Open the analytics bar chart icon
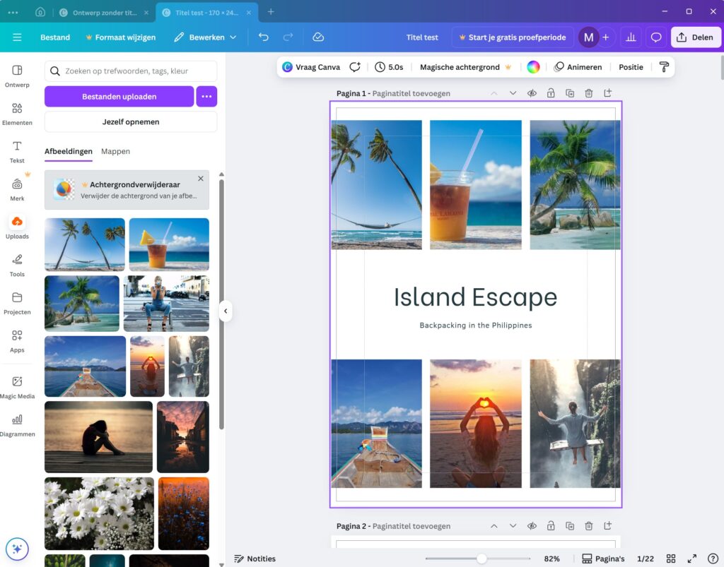The height and width of the screenshot is (567, 724). coord(630,37)
